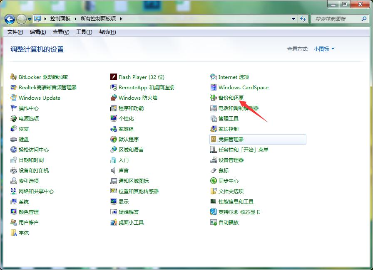The width and height of the screenshot is (373, 270).
Task: Open the 凭据管理器 icon
Action: click(x=214, y=139)
